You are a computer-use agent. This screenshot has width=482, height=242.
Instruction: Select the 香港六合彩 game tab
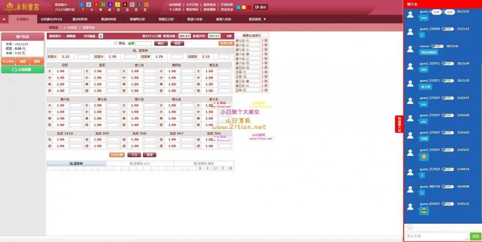click(223, 19)
